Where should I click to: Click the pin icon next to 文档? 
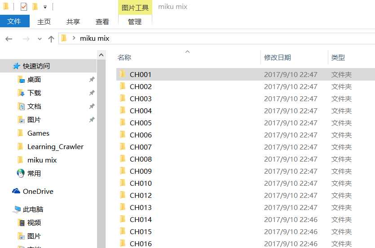point(92,106)
